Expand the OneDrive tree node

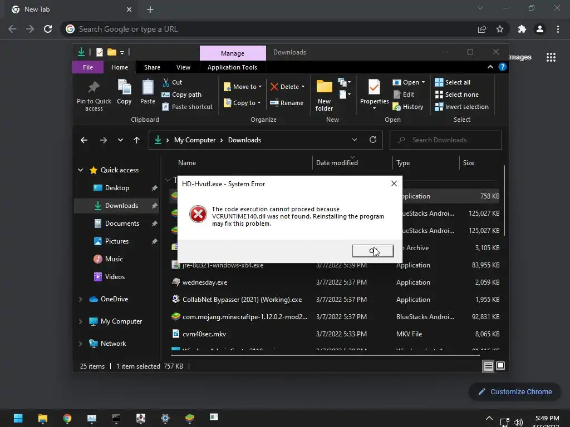click(x=80, y=299)
